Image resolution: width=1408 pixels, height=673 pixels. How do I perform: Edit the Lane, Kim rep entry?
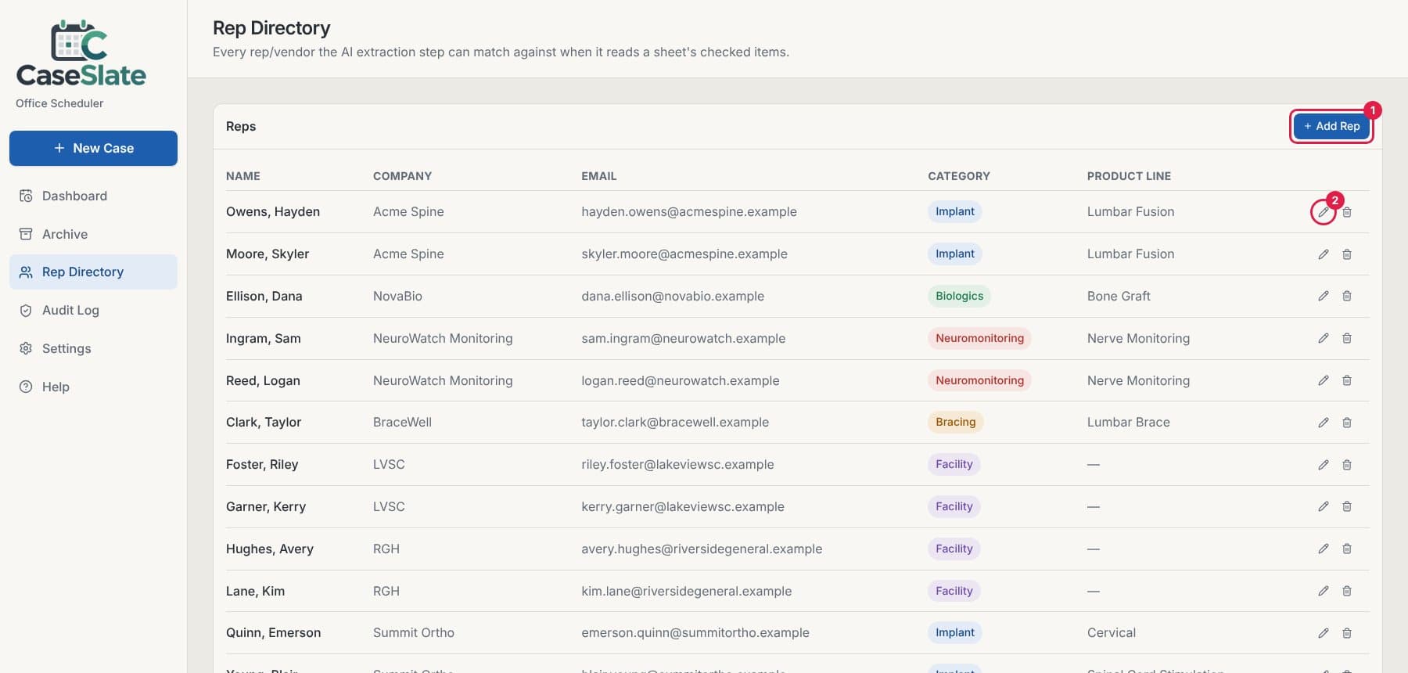(1323, 591)
